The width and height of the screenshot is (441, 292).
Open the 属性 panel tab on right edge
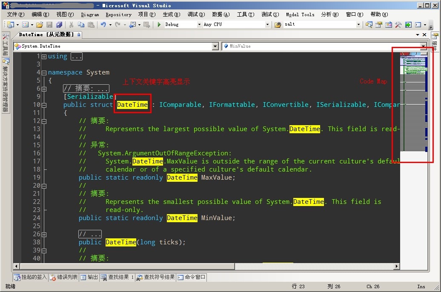tap(435, 42)
